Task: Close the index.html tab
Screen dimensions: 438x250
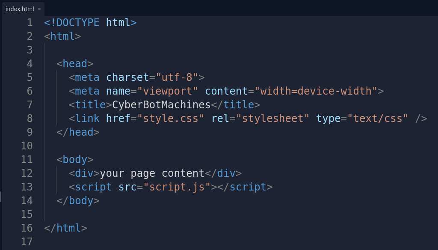Action: (x=38, y=9)
